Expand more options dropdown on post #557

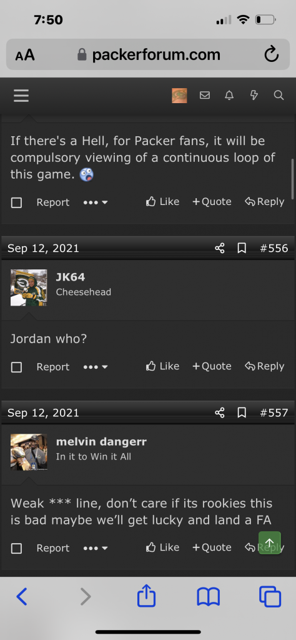coord(96,548)
